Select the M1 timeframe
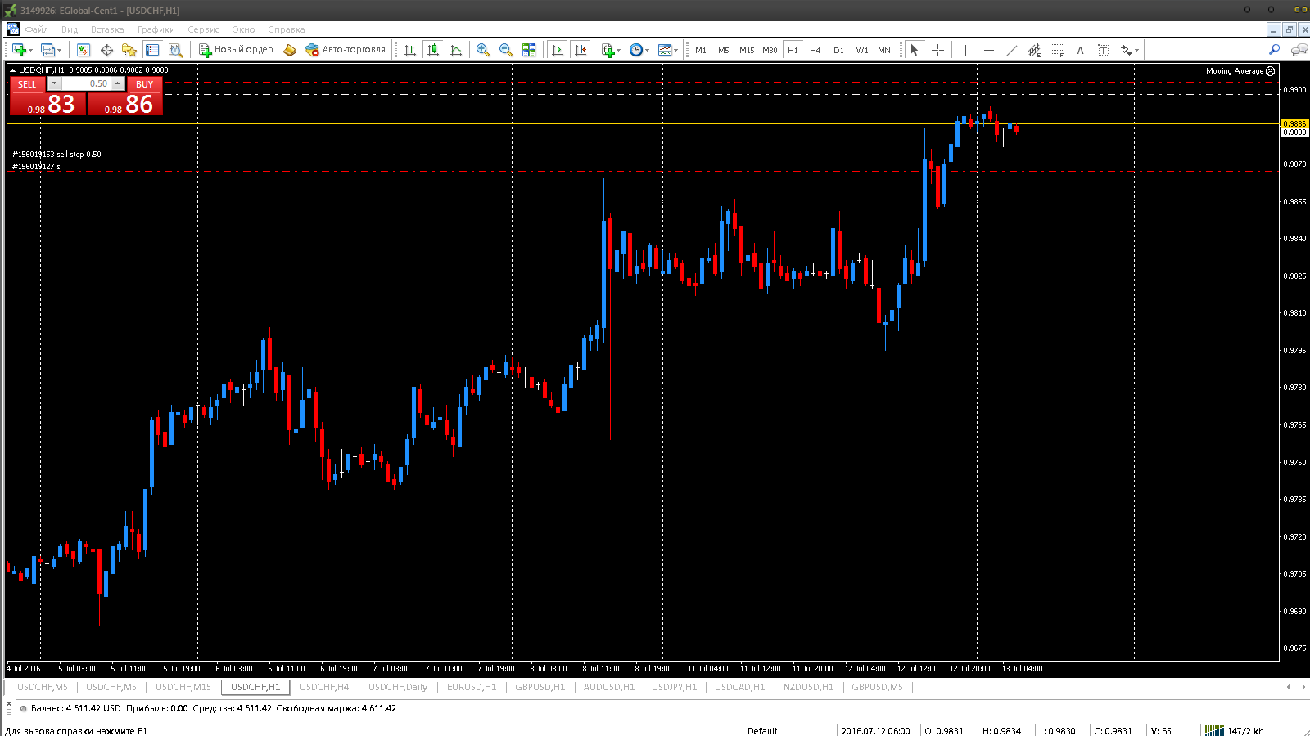Image resolution: width=1310 pixels, height=736 pixels. click(x=701, y=50)
